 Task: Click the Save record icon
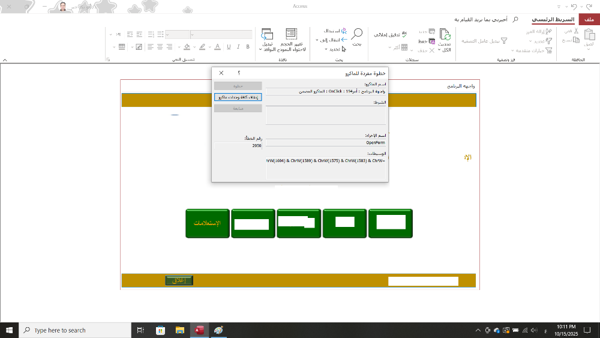click(x=431, y=41)
